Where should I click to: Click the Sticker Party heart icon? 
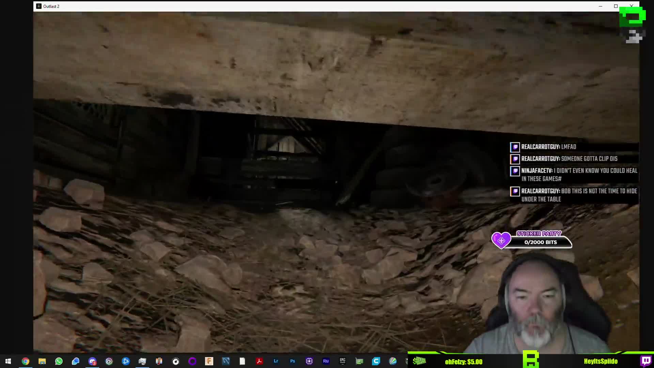tap(501, 241)
